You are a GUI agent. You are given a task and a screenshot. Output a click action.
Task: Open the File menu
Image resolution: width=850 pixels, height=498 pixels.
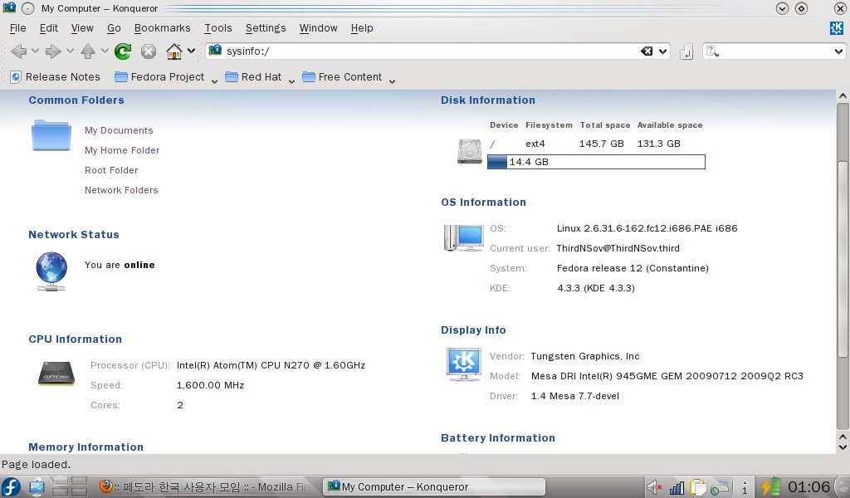pos(18,28)
